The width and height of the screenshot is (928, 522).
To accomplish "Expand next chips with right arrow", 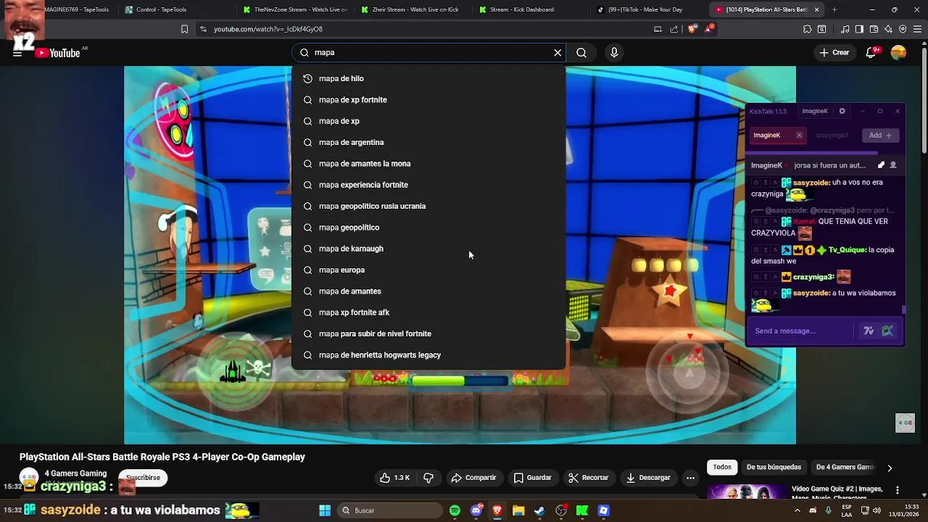I will tap(890, 468).
